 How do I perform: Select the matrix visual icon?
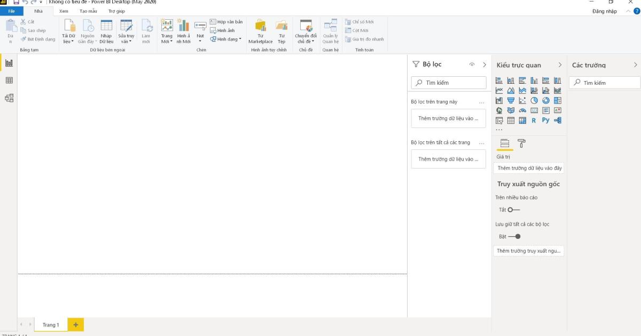[522, 121]
